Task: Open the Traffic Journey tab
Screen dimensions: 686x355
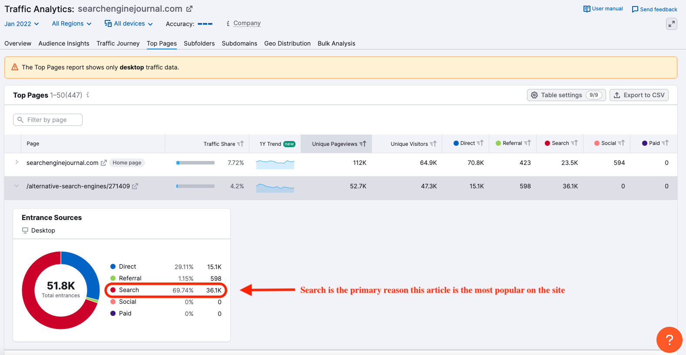Action: click(x=118, y=43)
